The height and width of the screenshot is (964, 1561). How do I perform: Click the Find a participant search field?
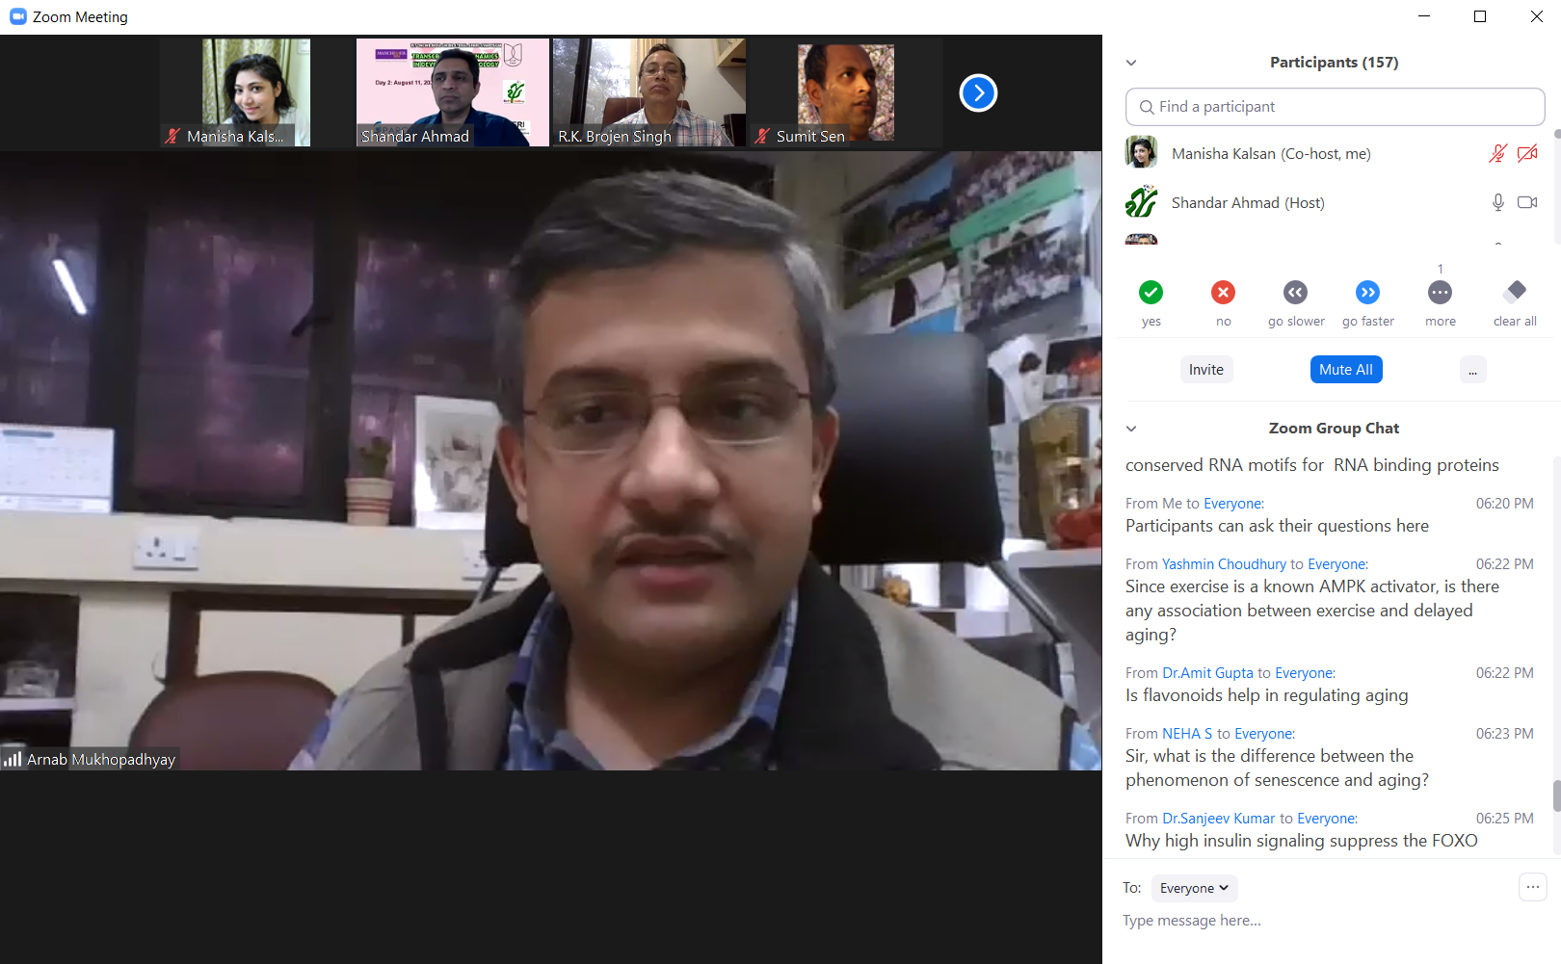click(1335, 107)
